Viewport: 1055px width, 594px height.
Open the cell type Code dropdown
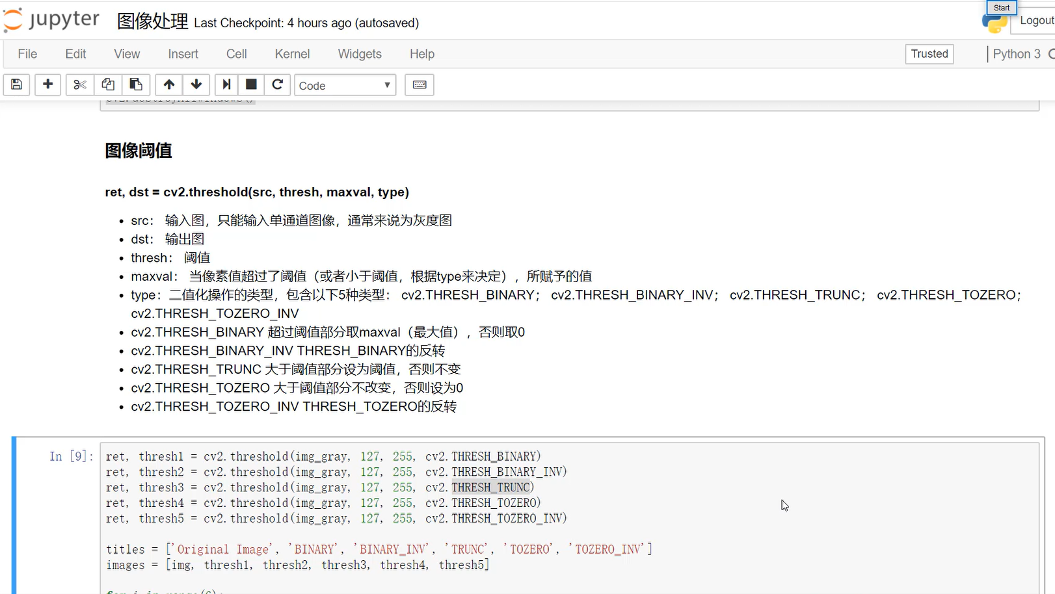[x=345, y=85]
